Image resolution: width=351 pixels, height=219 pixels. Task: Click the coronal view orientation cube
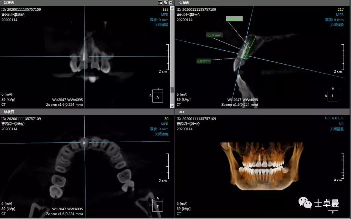[x=158, y=97]
